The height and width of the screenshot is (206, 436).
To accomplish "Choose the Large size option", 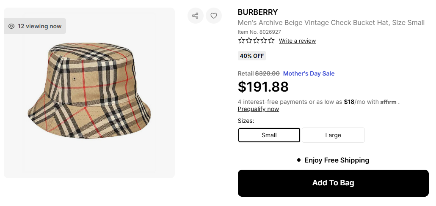I will click(x=333, y=135).
